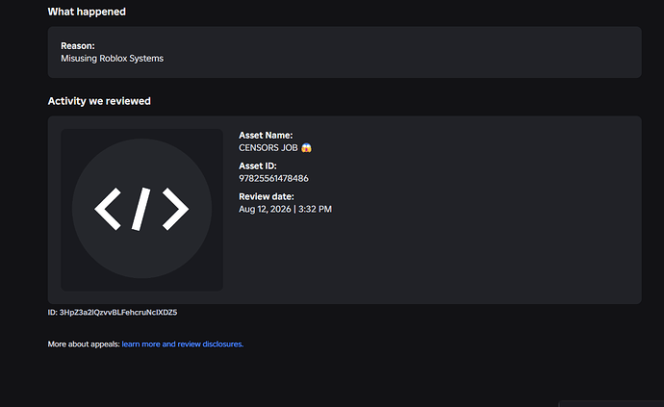The height and width of the screenshot is (407, 664).
Task: Click the reason text Misusing Roblox Systems
Action: [x=113, y=59]
